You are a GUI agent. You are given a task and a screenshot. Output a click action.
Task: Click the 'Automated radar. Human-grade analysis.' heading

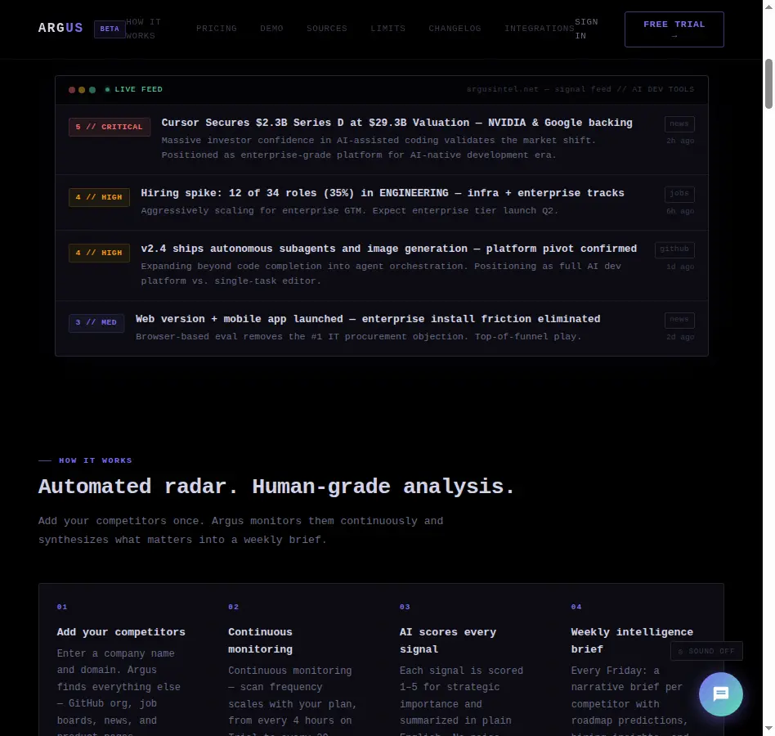point(276,487)
